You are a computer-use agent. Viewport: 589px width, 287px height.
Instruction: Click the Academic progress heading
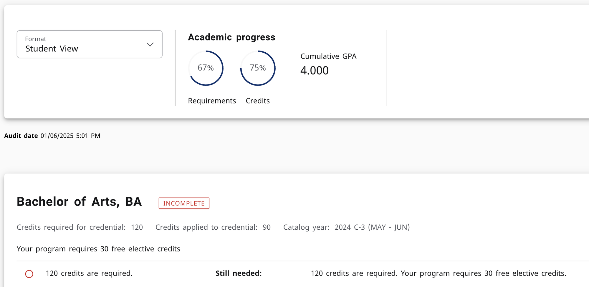(x=231, y=37)
